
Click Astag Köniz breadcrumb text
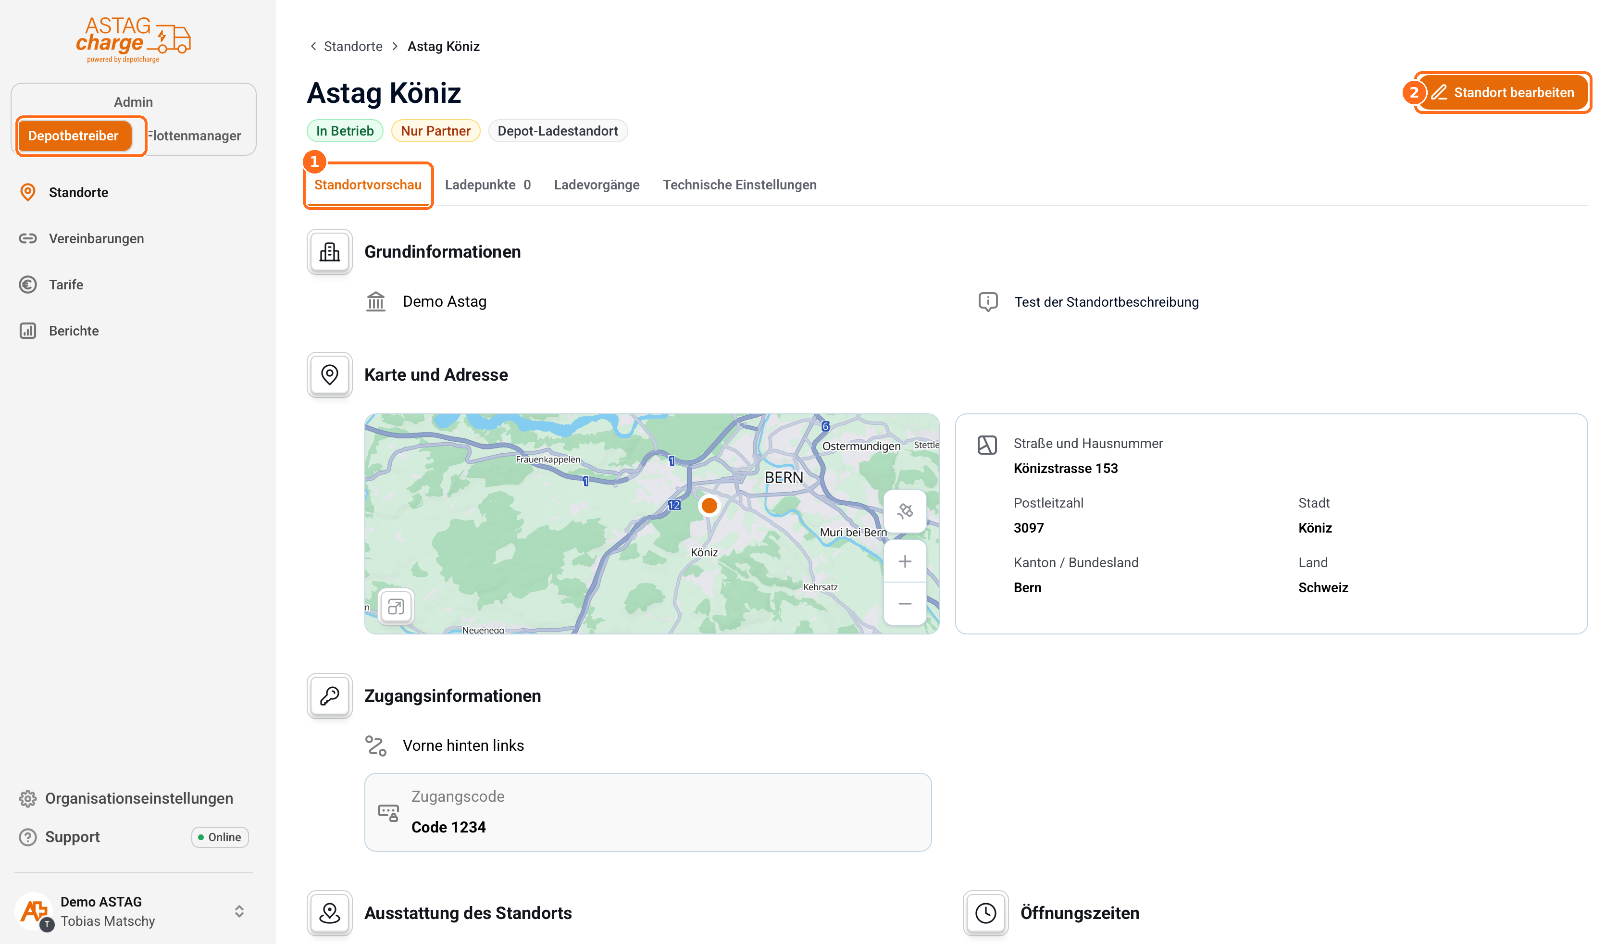pyautogui.click(x=444, y=46)
